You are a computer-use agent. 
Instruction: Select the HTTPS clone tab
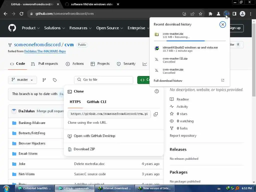[x=75, y=102]
